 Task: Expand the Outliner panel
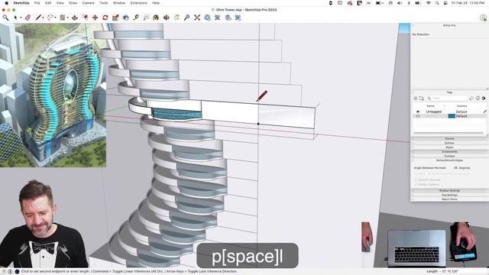[x=449, y=143]
